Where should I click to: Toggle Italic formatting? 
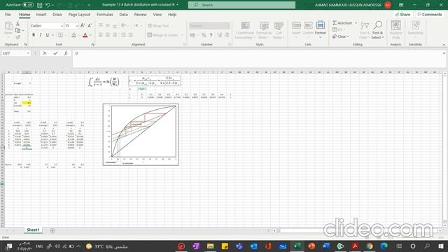41,35
